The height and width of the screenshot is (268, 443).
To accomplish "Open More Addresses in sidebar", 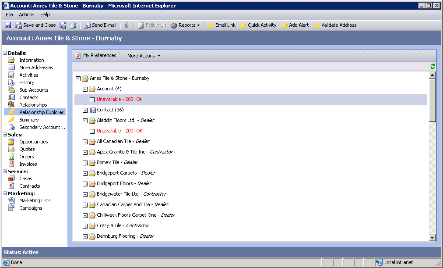I will (x=36, y=68).
